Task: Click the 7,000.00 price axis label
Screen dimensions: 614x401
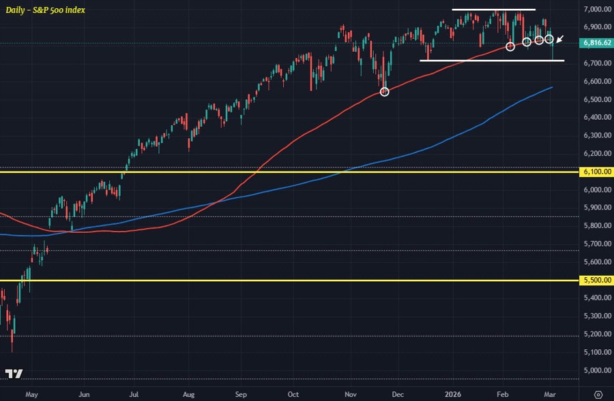Action: (x=596, y=10)
